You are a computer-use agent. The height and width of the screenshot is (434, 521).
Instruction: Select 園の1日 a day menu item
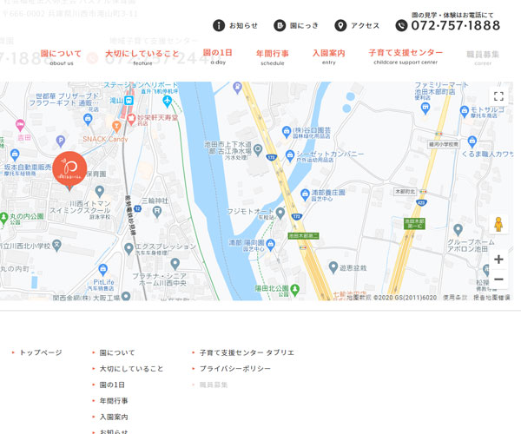point(218,56)
